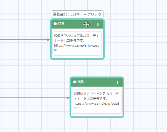The width and height of the screenshot is (167, 132).
Task: Click the green header of the casual answer node
Action: pos(77,24)
